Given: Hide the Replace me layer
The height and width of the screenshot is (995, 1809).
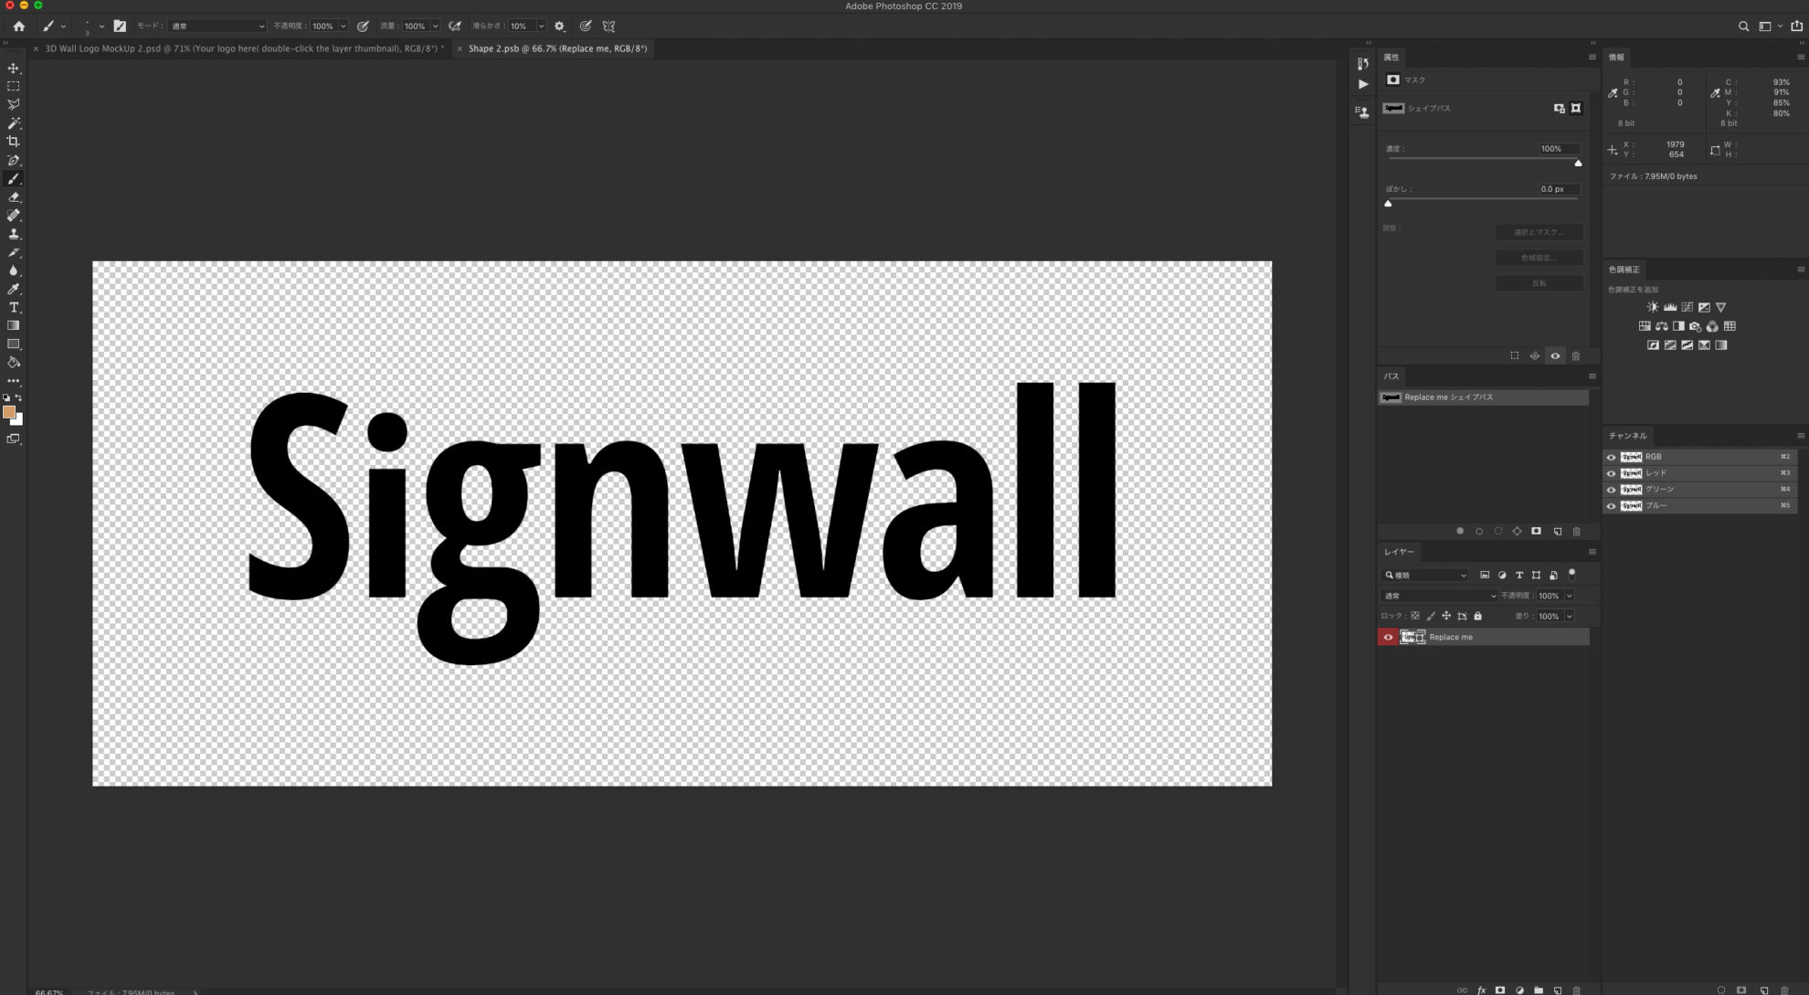Looking at the screenshot, I should [1388, 637].
